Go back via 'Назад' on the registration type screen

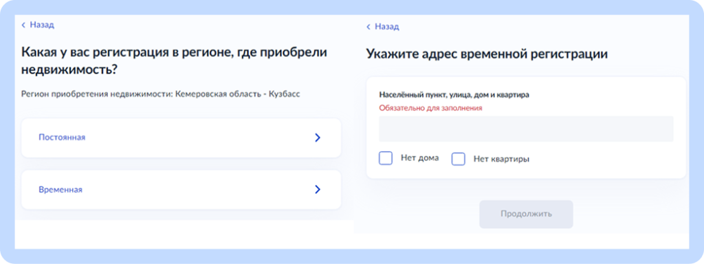click(38, 25)
